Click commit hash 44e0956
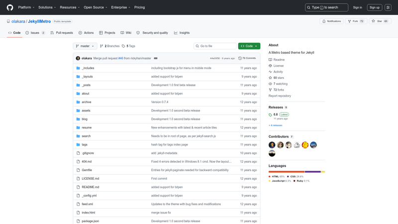This screenshot has width=398, height=224. 215,58
